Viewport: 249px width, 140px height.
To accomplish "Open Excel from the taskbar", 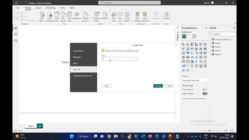I will pyautogui.click(x=143, y=136).
